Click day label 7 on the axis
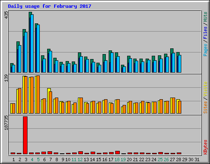 (x=50, y=159)
